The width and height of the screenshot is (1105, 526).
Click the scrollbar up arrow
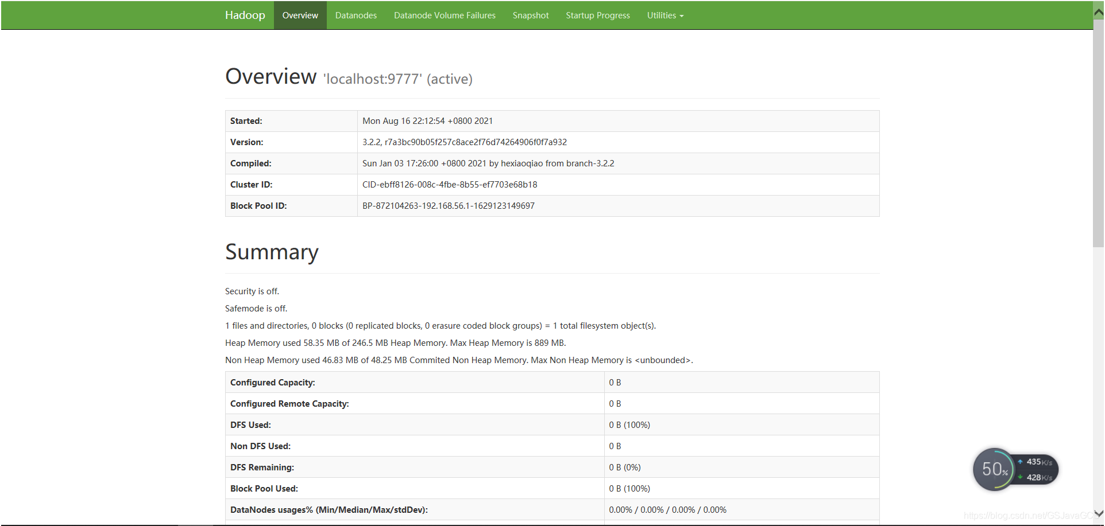(1098, 11)
